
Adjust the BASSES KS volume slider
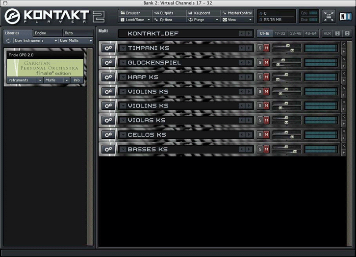[287, 147]
